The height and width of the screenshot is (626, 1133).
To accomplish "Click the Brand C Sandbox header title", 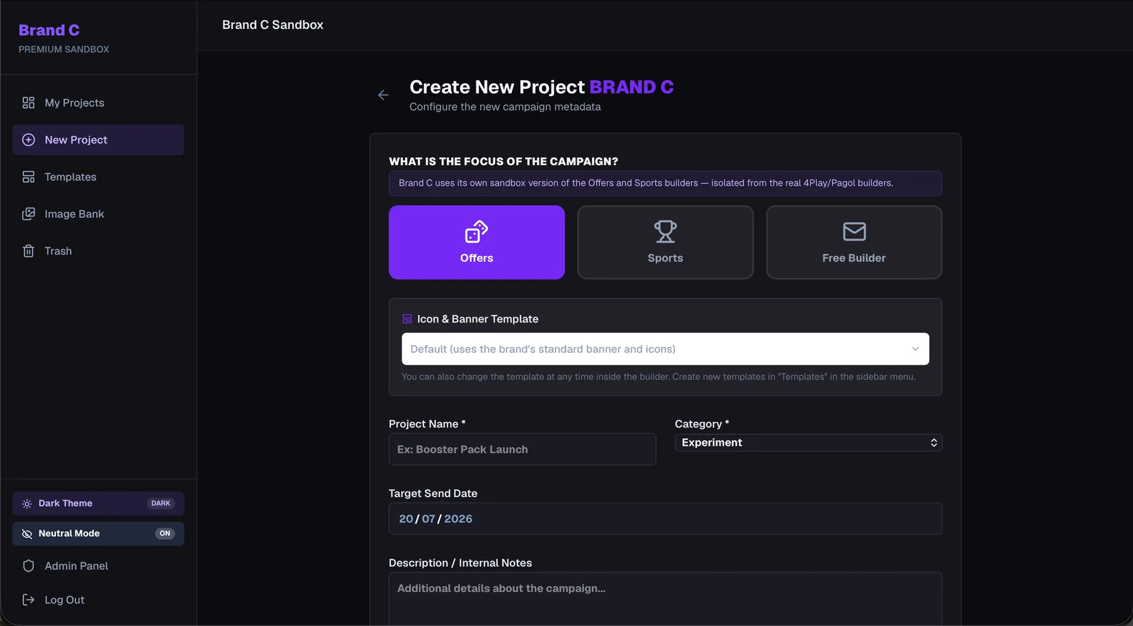I will pos(273,25).
